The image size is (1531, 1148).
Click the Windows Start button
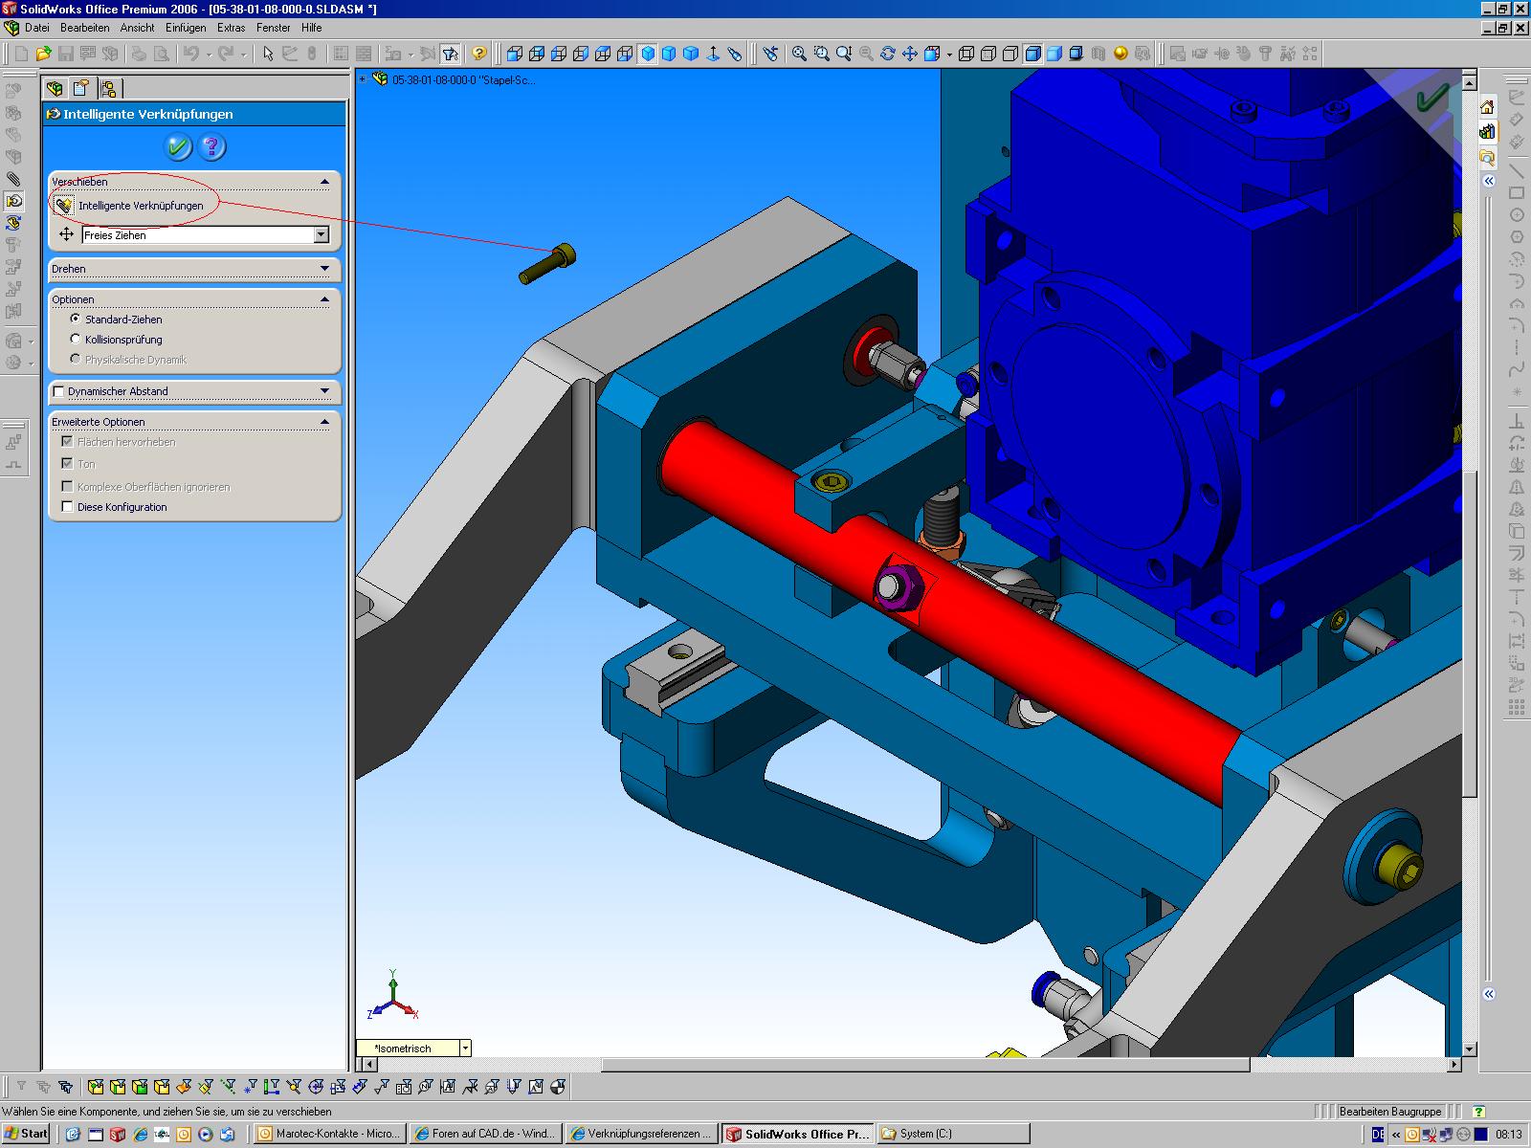click(x=26, y=1134)
